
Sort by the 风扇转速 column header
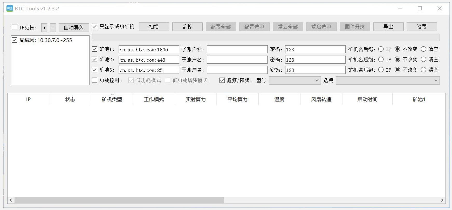(x=321, y=99)
